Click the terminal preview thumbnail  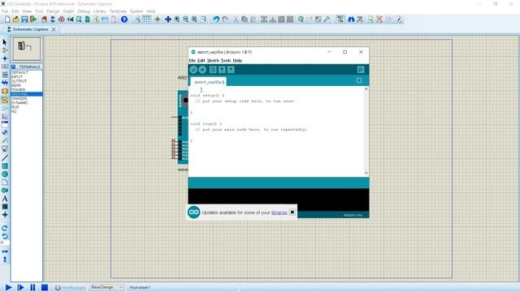pyautogui.click(x=27, y=49)
